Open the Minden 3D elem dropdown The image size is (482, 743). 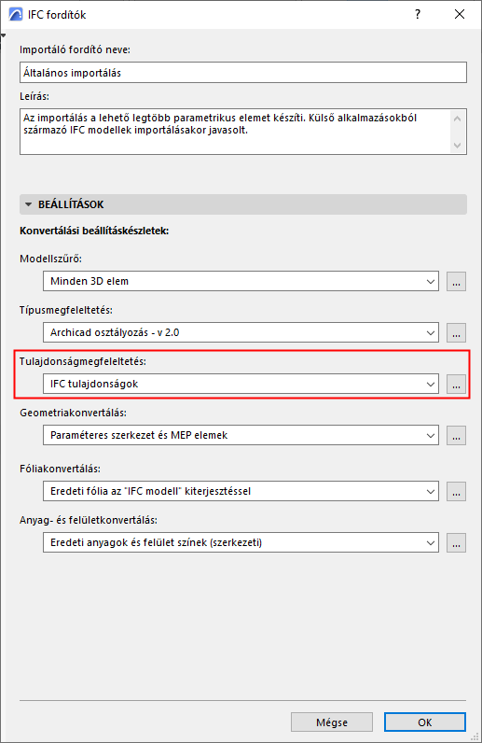(x=241, y=282)
